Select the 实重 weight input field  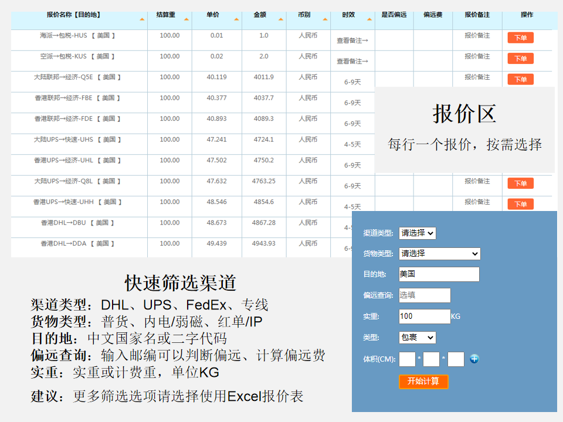tap(425, 316)
